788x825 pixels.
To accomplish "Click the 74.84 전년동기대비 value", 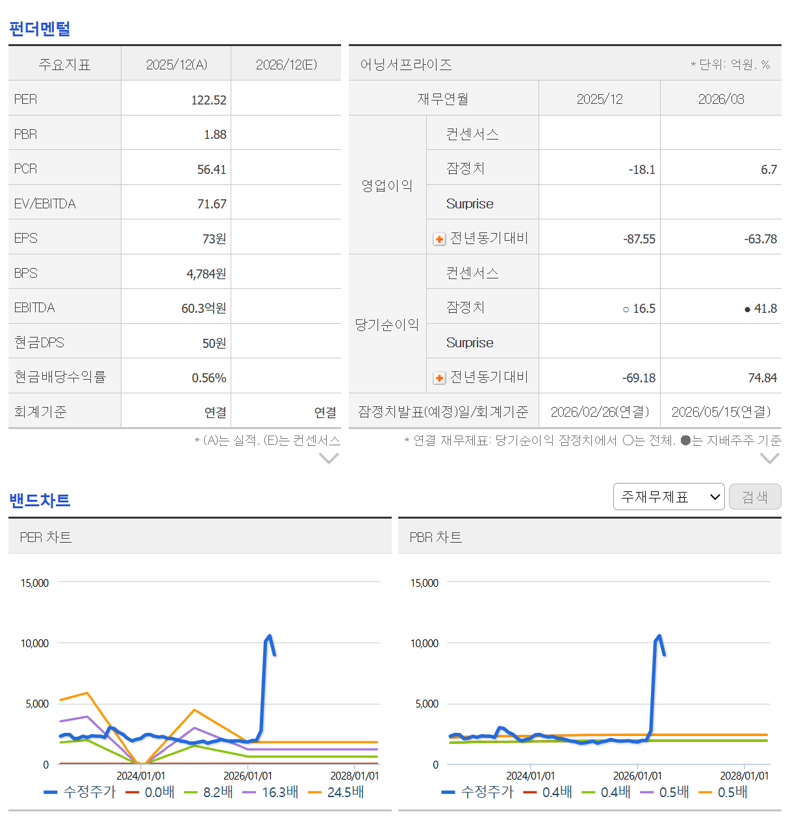I will [x=763, y=378].
